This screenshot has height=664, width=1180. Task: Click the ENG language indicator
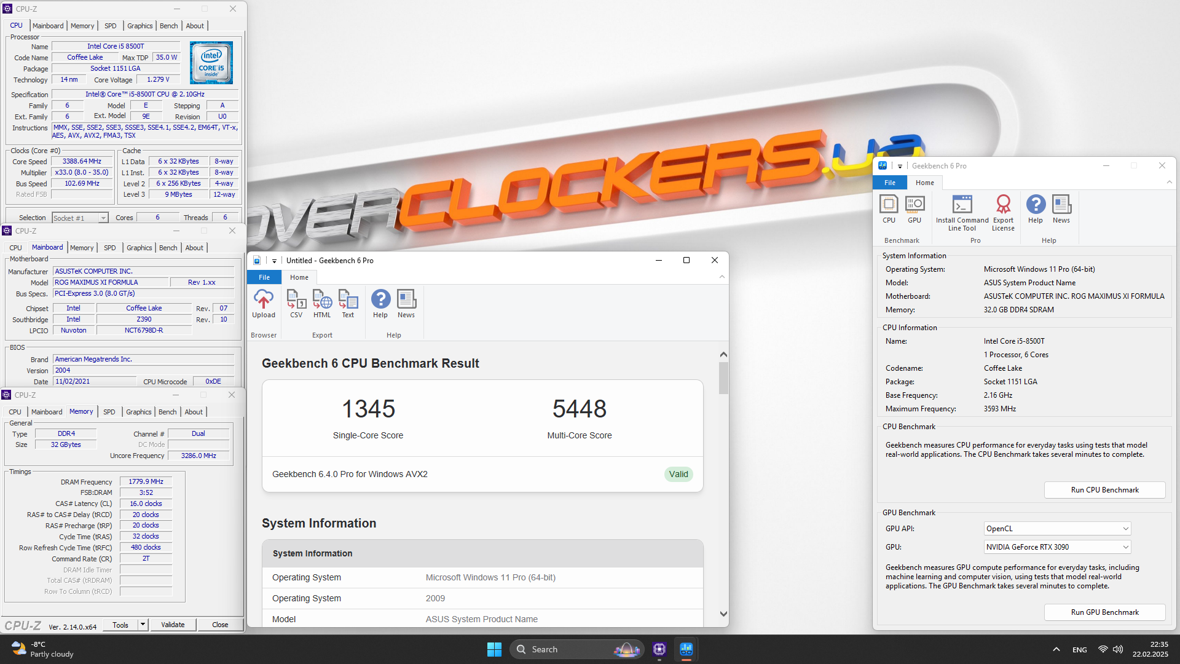pos(1079,649)
